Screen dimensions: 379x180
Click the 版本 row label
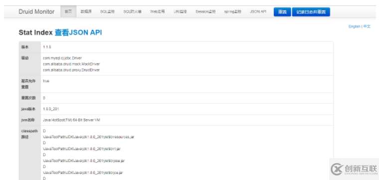(x=25, y=47)
